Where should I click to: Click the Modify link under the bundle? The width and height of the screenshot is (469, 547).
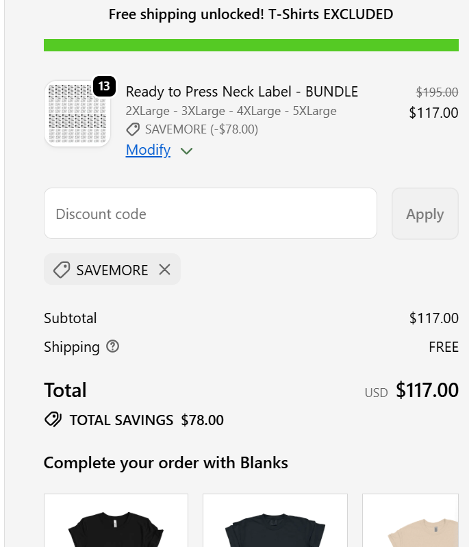click(x=148, y=150)
